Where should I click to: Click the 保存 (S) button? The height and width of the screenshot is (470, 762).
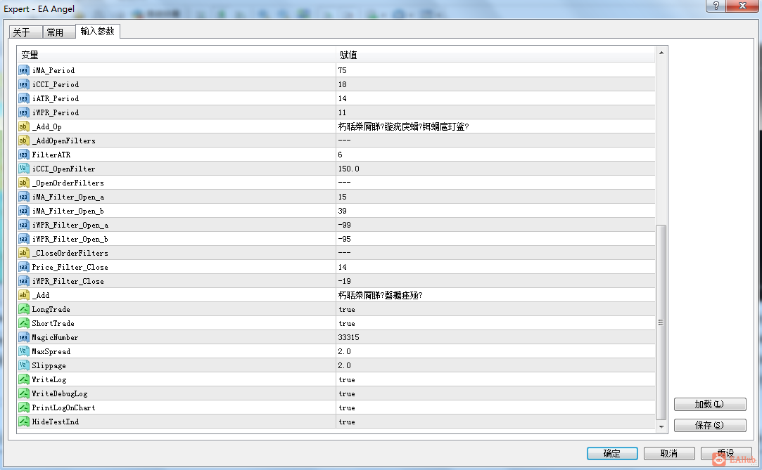pos(709,425)
